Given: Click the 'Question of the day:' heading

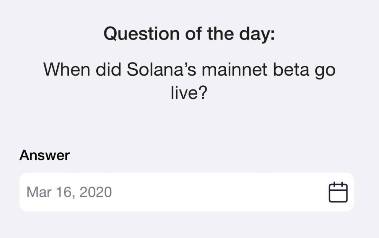Looking at the screenshot, I should (x=189, y=34).
